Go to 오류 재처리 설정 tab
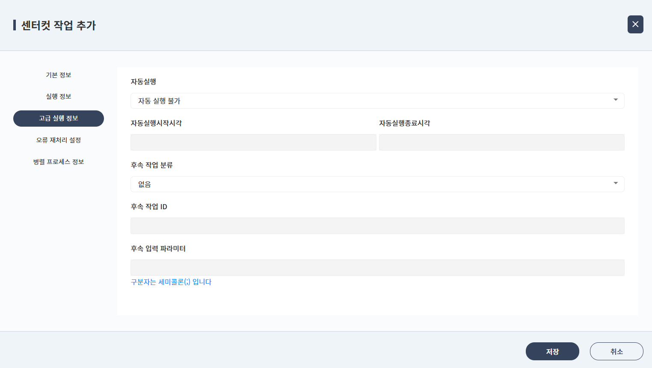The image size is (652, 368). [59, 140]
